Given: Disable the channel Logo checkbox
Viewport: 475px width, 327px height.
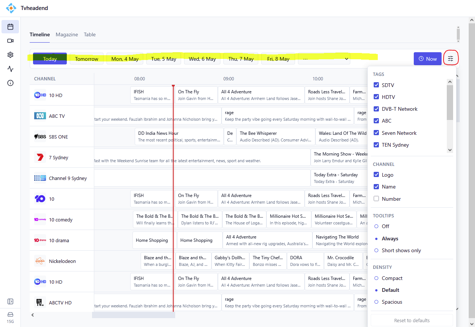Looking at the screenshot, I should point(376,175).
